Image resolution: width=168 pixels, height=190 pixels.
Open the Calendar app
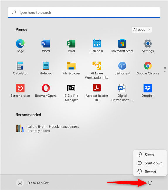point(97,46)
